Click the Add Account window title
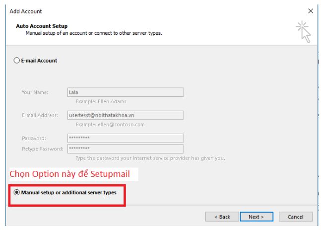 26,11
